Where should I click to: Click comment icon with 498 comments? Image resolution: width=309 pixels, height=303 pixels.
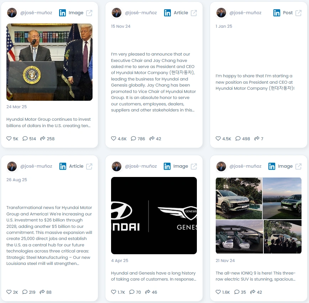[x=238, y=139]
